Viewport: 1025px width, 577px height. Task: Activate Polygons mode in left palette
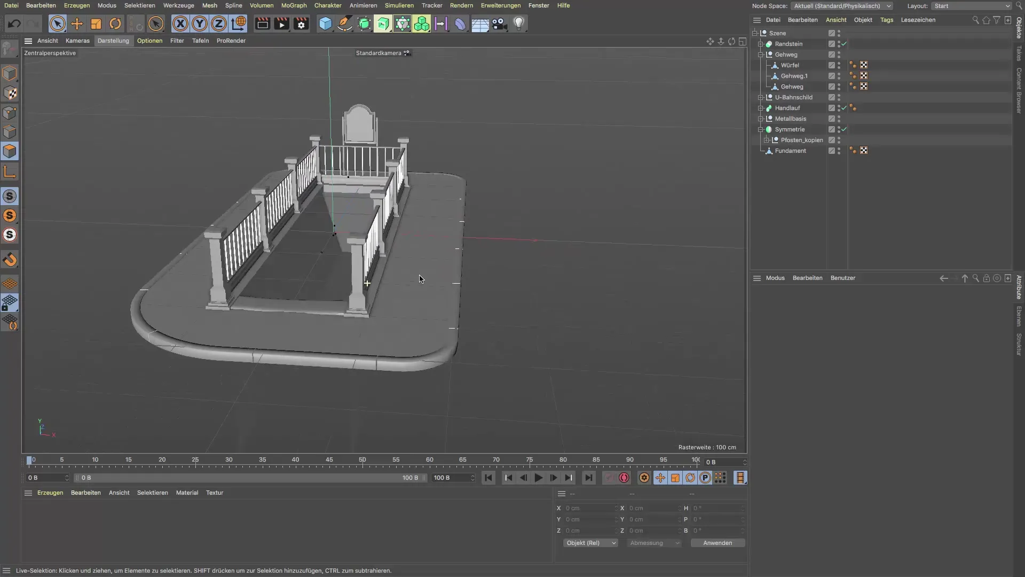10,151
